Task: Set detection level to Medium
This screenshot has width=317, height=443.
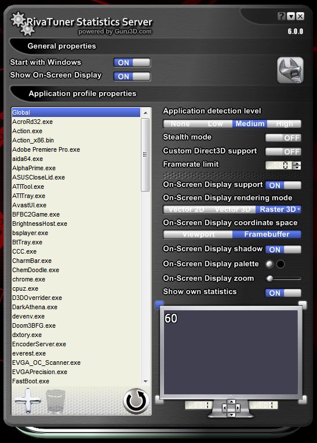Action: (250, 124)
